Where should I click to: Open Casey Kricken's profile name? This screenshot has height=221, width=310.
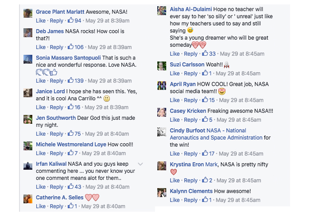188,111
